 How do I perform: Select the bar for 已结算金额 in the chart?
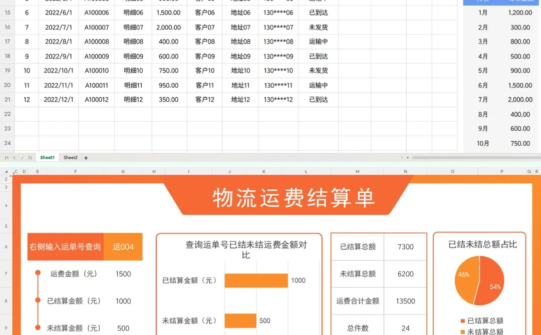click(255, 280)
